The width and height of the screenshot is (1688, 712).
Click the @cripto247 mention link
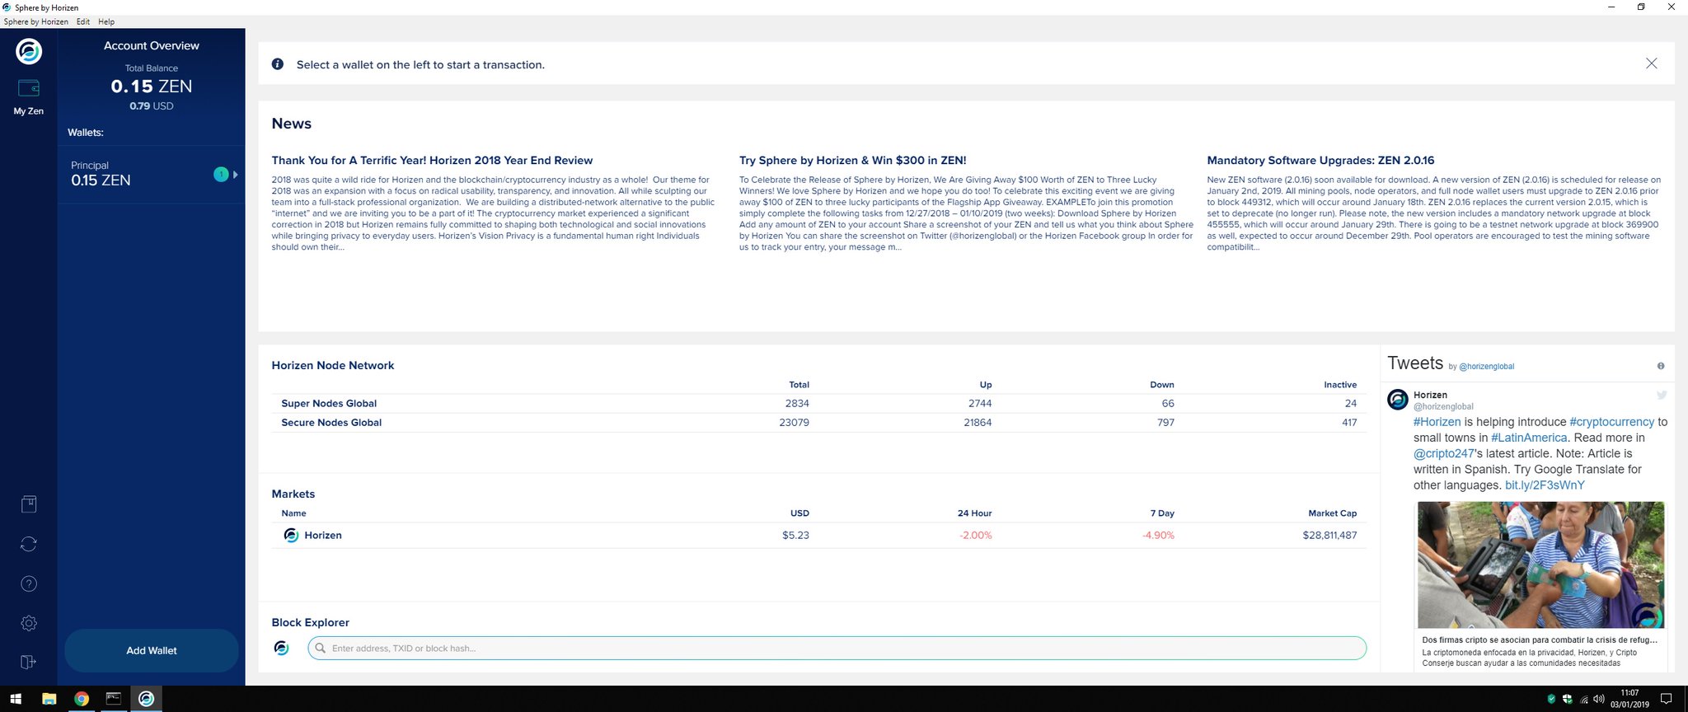click(x=1443, y=453)
